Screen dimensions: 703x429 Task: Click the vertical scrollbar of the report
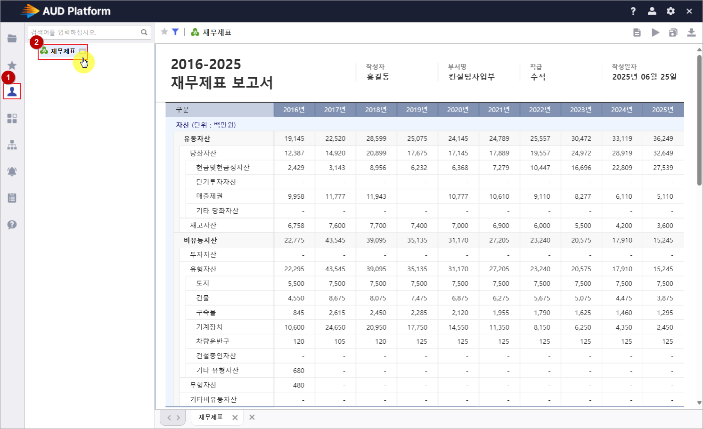point(699,120)
